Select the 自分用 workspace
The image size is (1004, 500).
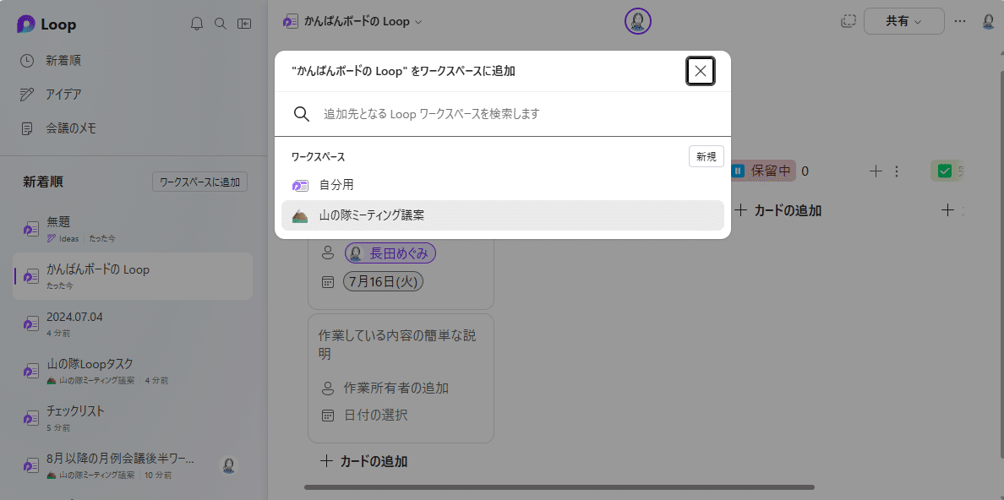(x=503, y=186)
